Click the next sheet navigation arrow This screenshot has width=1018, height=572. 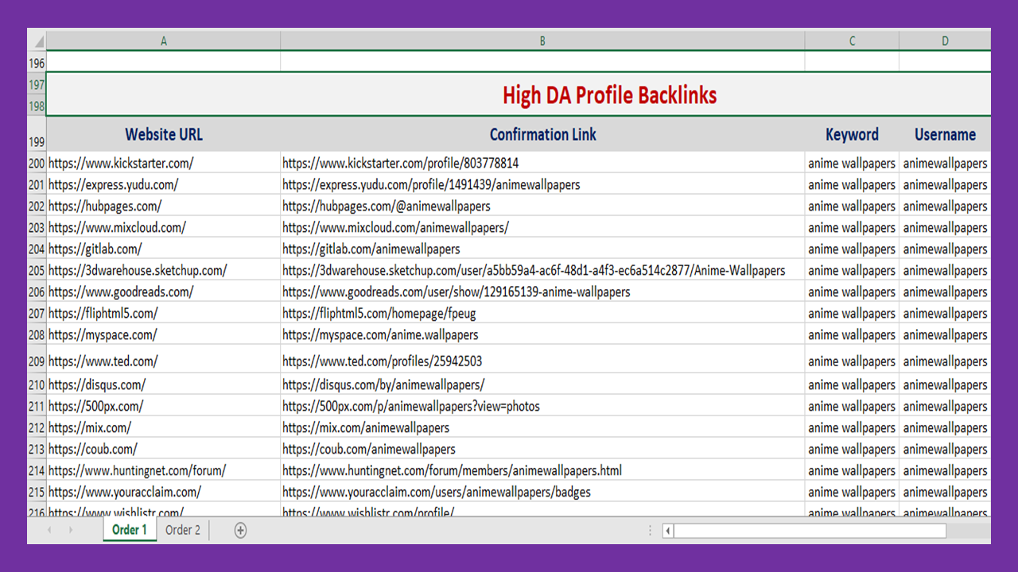(70, 531)
